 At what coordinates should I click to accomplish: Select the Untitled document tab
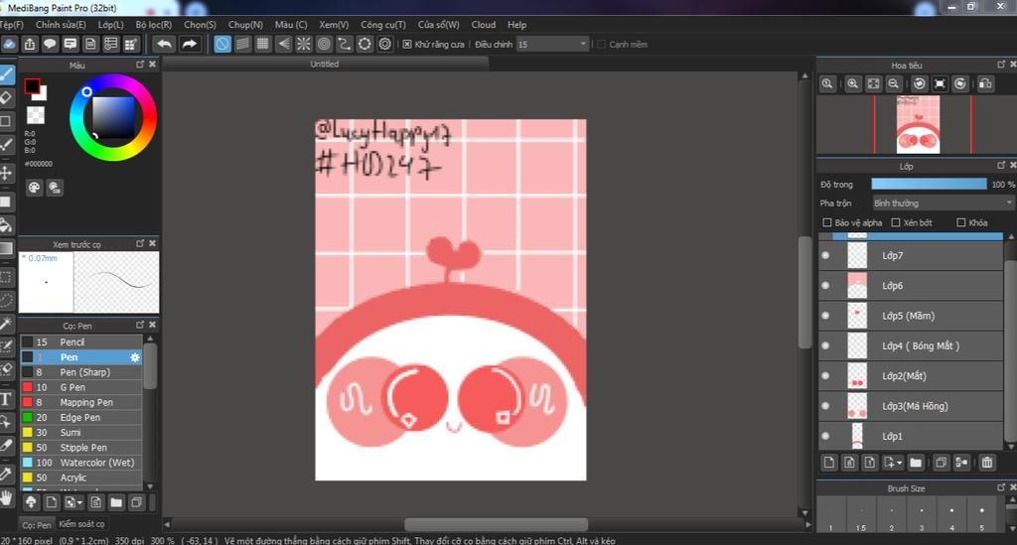point(325,64)
